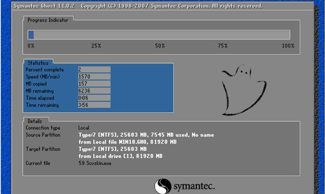Click the Speed value field 1570
The width and height of the screenshot is (325, 194).
[94, 76]
